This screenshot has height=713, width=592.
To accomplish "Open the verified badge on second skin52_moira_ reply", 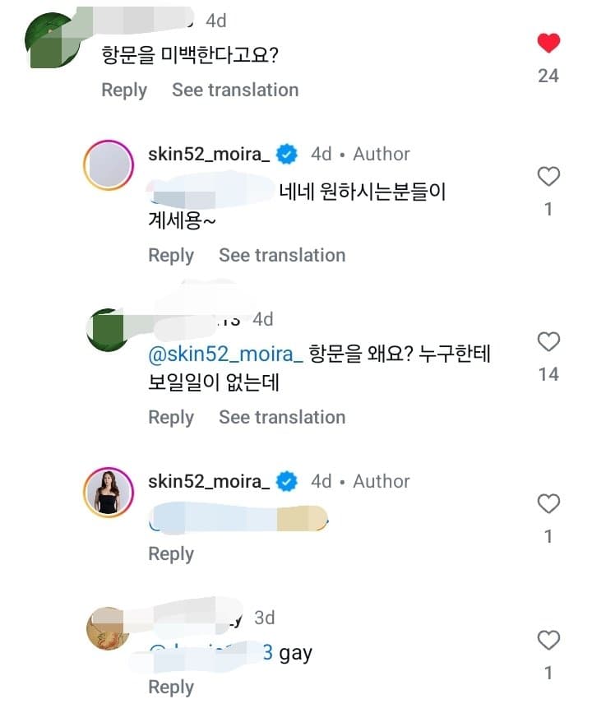I will pos(287,482).
